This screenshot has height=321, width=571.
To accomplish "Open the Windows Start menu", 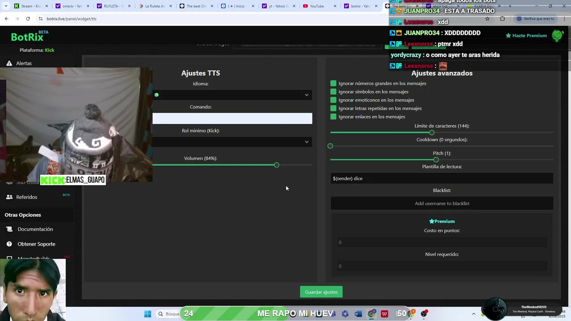I will pyautogui.click(x=148, y=314).
